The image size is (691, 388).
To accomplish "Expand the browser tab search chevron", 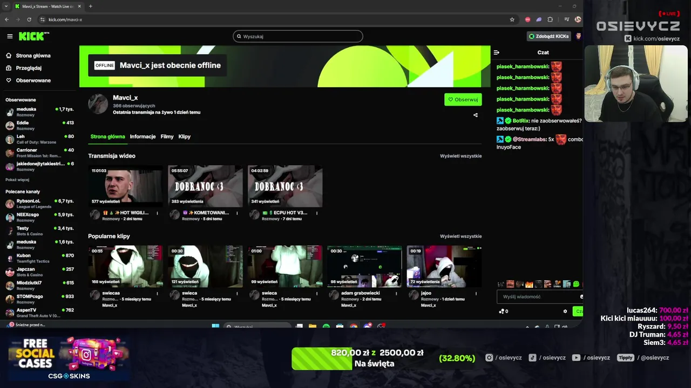I will (5, 6).
